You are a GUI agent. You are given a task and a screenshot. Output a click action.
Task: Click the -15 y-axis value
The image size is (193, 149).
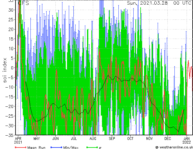(x=9, y=97)
